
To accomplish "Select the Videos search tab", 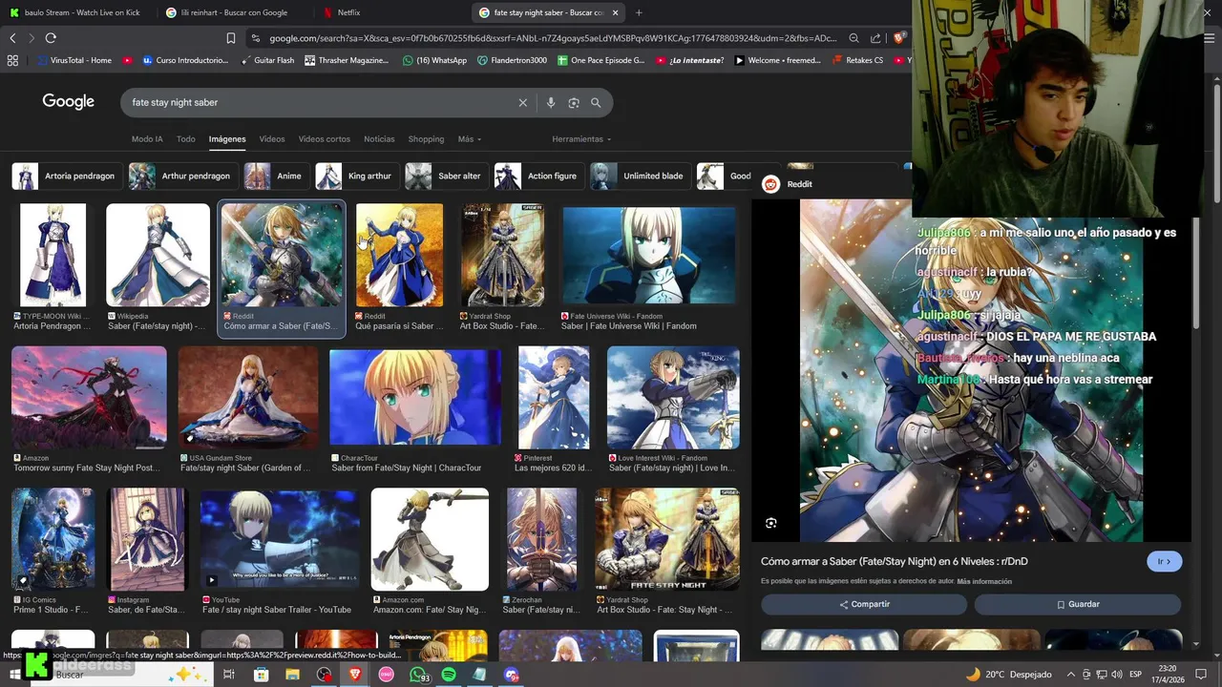I will click(x=272, y=139).
